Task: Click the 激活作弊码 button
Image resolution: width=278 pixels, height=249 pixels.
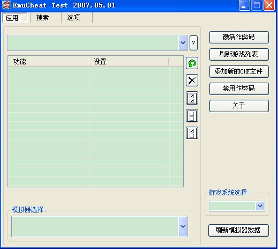Action: [x=239, y=37]
